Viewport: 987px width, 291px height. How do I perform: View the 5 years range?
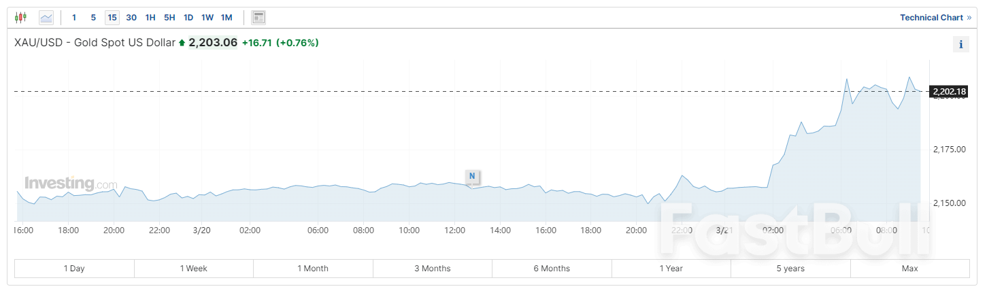click(790, 269)
